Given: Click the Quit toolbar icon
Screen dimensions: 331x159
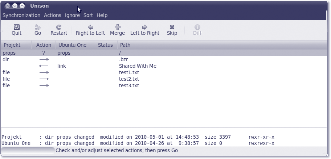Looking at the screenshot, I should click(x=16, y=27).
